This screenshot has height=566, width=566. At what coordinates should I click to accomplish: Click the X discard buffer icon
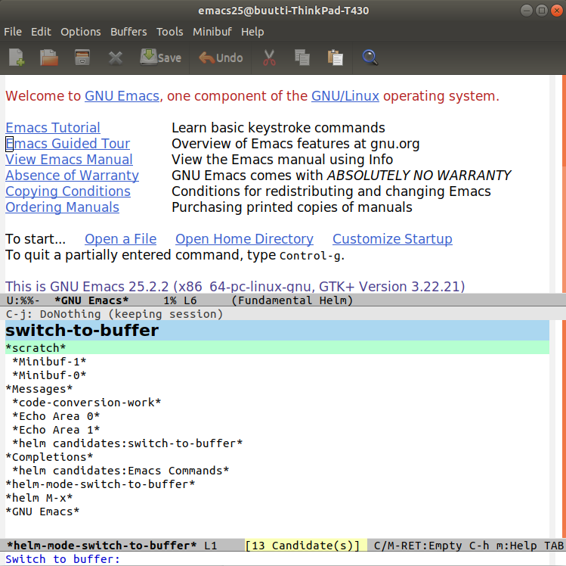116,58
